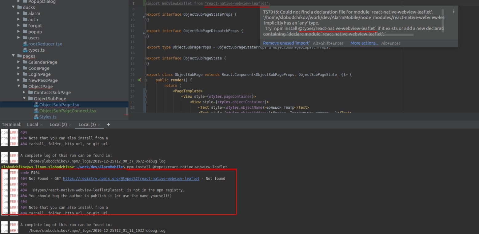Open the tooltip's three-dot options menu
The height and width of the screenshot is (234, 479).
tap(454, 11)
